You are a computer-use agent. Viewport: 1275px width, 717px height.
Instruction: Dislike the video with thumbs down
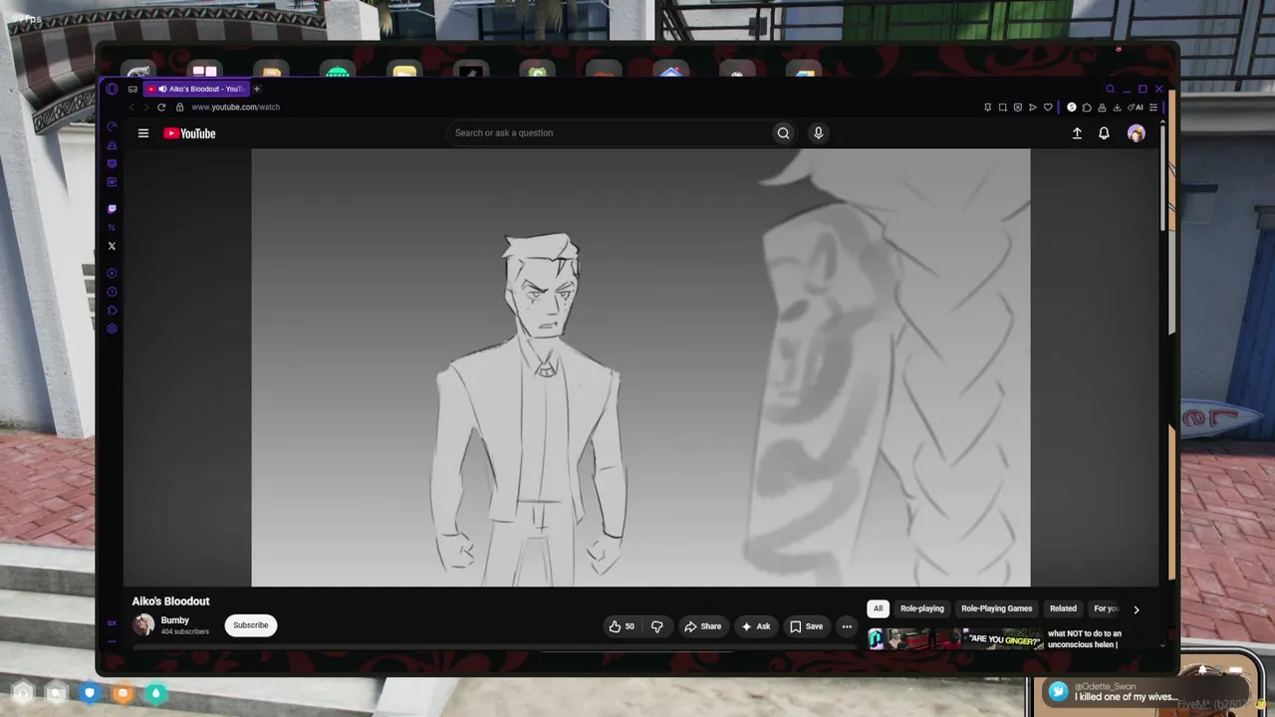(x=656, y=626)
